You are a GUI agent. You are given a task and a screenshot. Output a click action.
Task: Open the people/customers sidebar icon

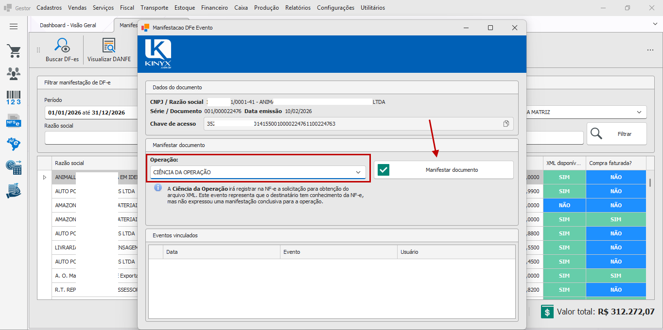point(14,74)
